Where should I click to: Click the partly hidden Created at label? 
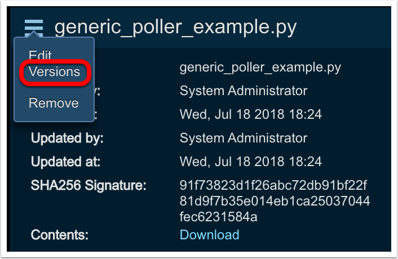point(96,114)
